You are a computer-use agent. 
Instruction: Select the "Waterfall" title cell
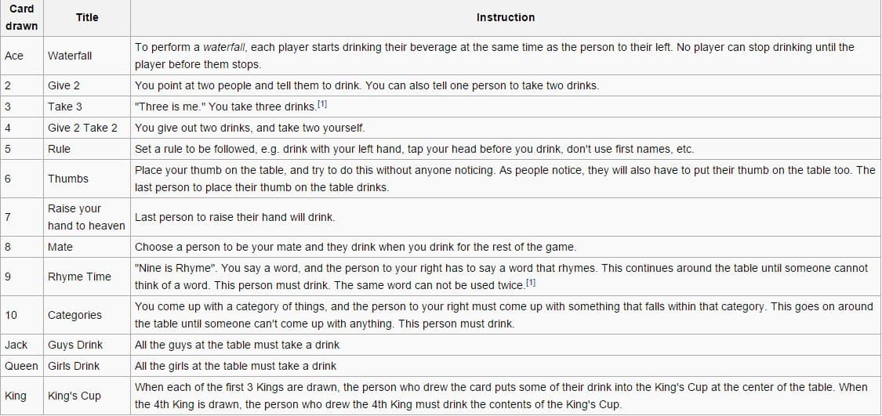coord(70,56)
